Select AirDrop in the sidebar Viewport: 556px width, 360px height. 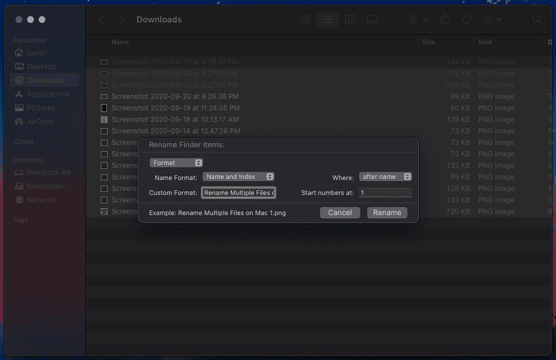tap(41, 121)
